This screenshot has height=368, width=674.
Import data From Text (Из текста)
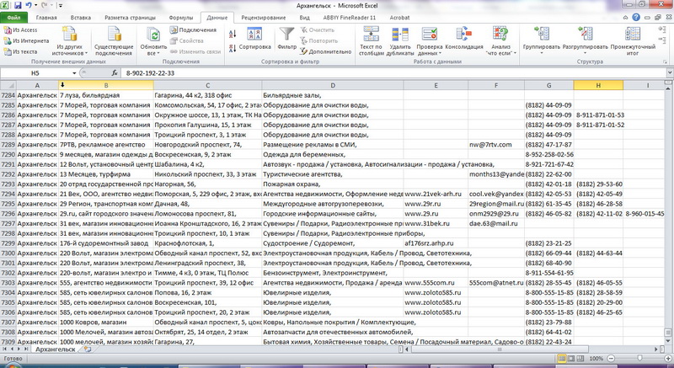(20, 51)
